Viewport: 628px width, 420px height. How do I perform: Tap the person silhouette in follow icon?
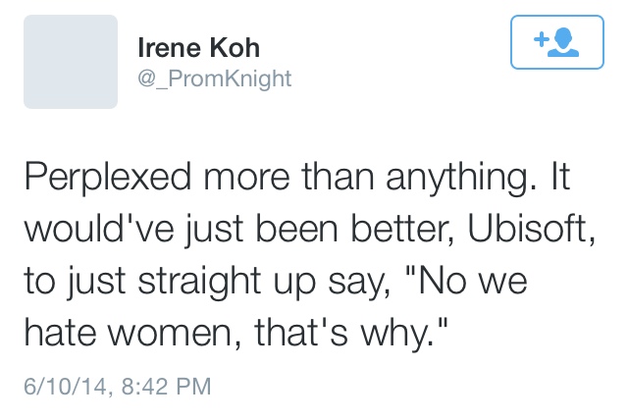coord(563,43)
